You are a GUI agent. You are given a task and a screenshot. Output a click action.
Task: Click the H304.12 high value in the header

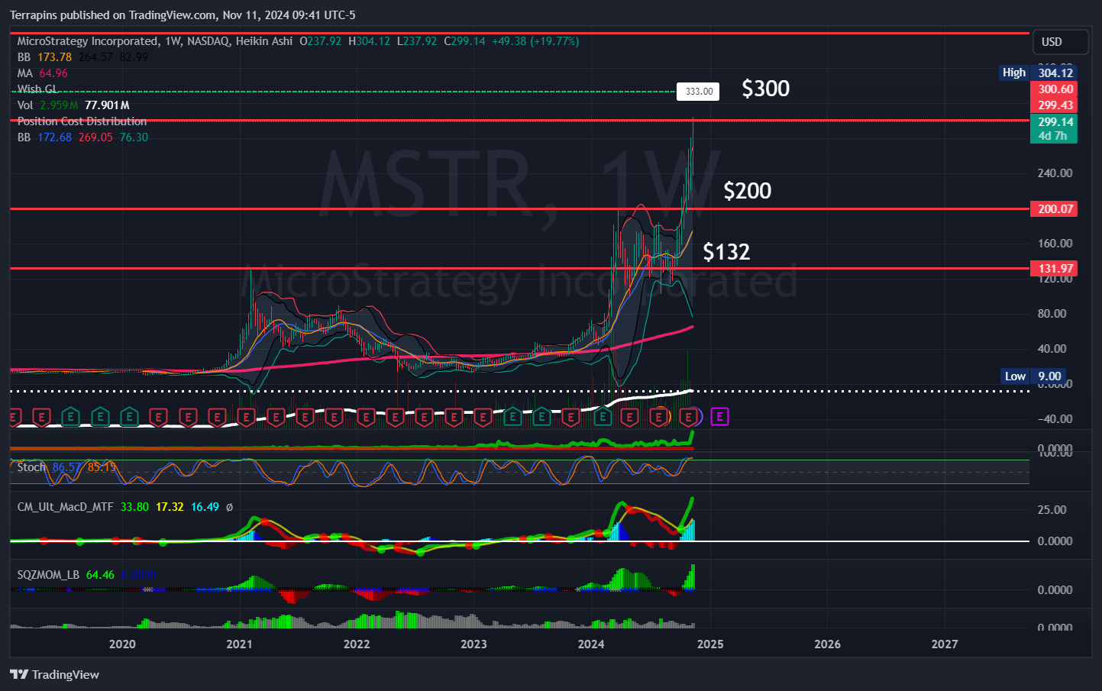click(x=369, y=41)
